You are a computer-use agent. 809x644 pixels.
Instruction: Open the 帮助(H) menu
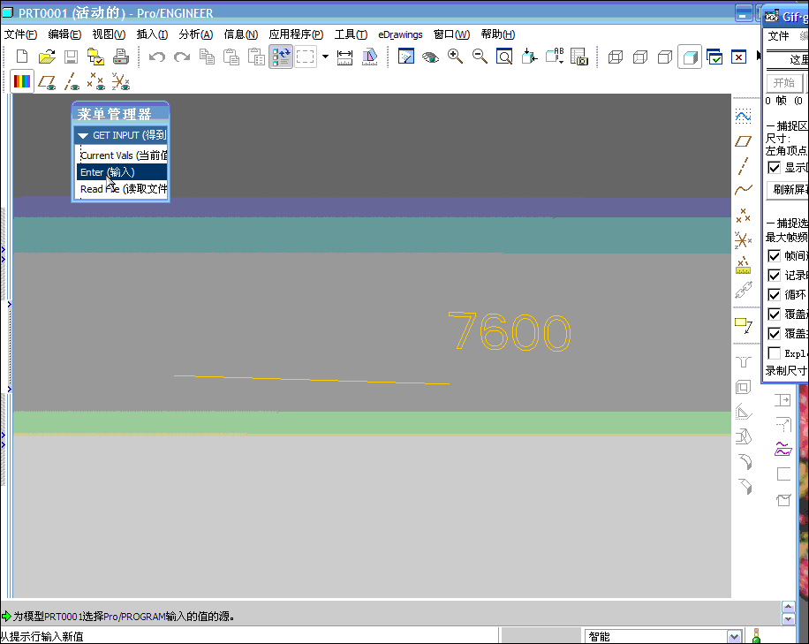click(498, 34)
